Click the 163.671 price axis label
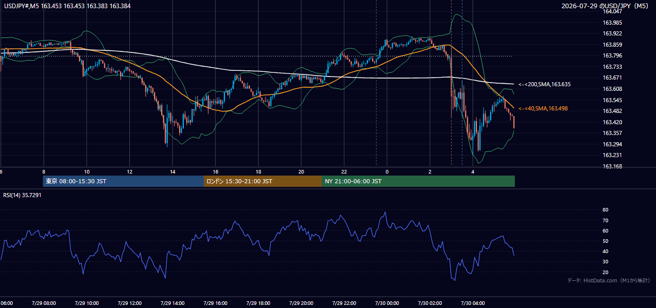Image resolution: width=656 pixels, height=308 pixels. tap(612, 78)
